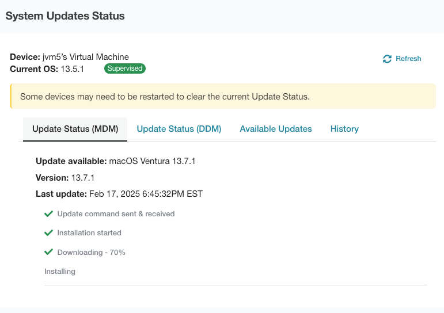444x313 pixels.
Task: Click the Refresh circular arrows icon
Action: [387, 59]
